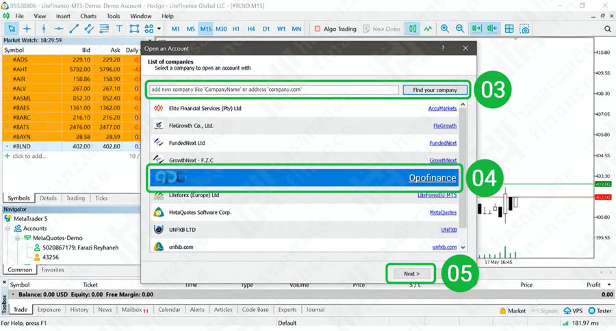Select FleGrowth Co., Ltd. row

click(304, 126)
